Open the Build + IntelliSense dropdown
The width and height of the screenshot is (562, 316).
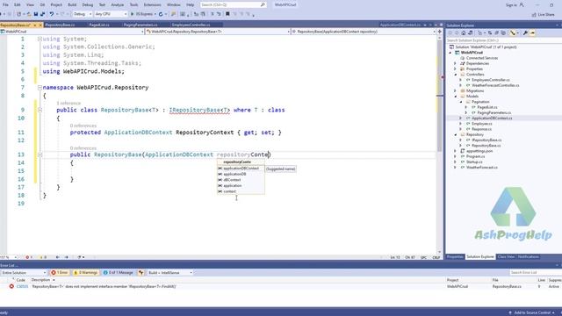170,273
